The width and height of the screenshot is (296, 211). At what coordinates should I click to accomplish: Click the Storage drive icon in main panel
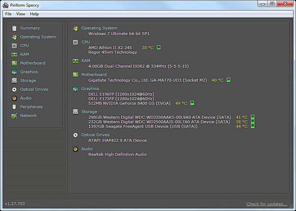pos(75,112)
